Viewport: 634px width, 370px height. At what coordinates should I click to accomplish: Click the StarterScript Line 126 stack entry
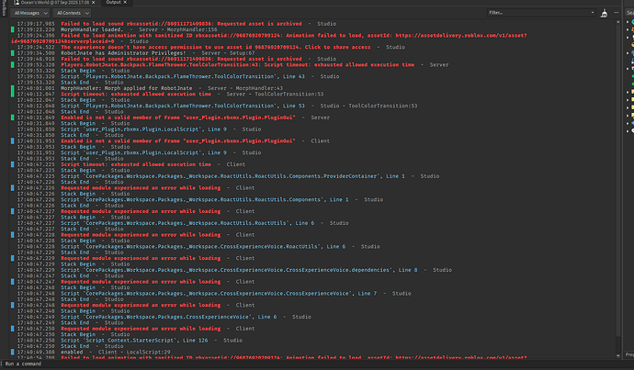tap(134, 340)
